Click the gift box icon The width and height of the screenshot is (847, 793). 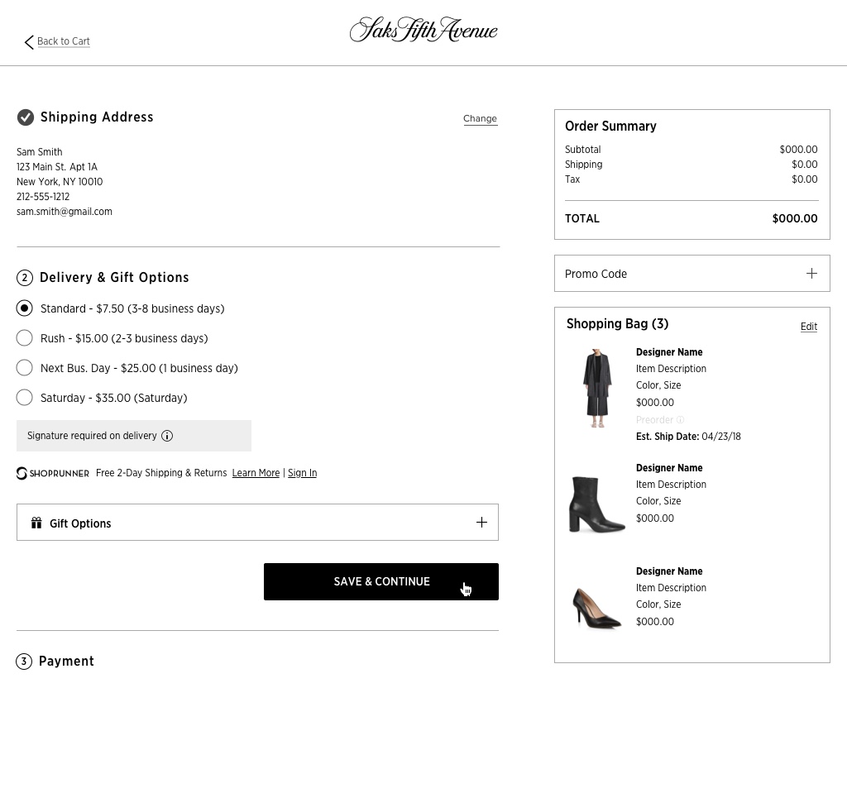coord(36,523)
